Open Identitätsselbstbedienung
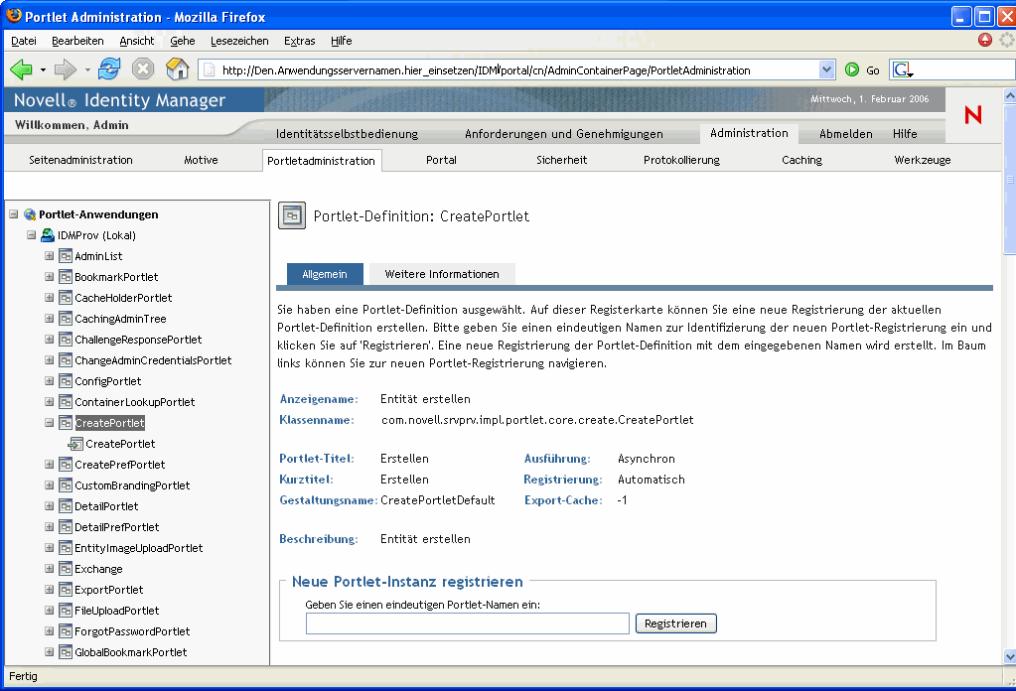Image resolution: width=1016 pixels, height=691 pixels. tap(347, 134)
